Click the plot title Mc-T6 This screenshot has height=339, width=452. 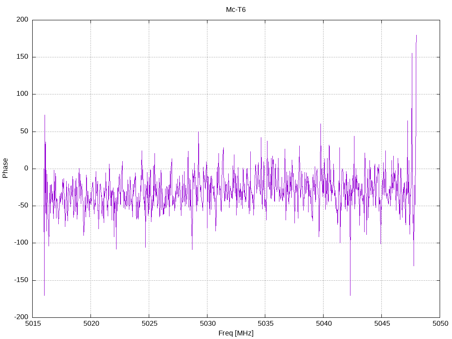(x=236, y=9)
